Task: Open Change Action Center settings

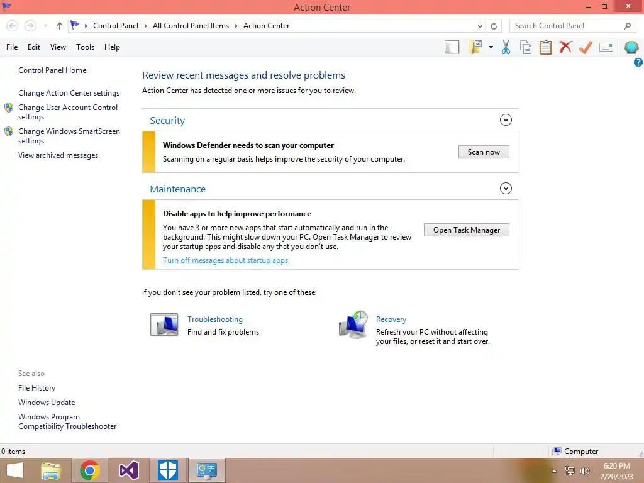Action: [x=69, y=93]
